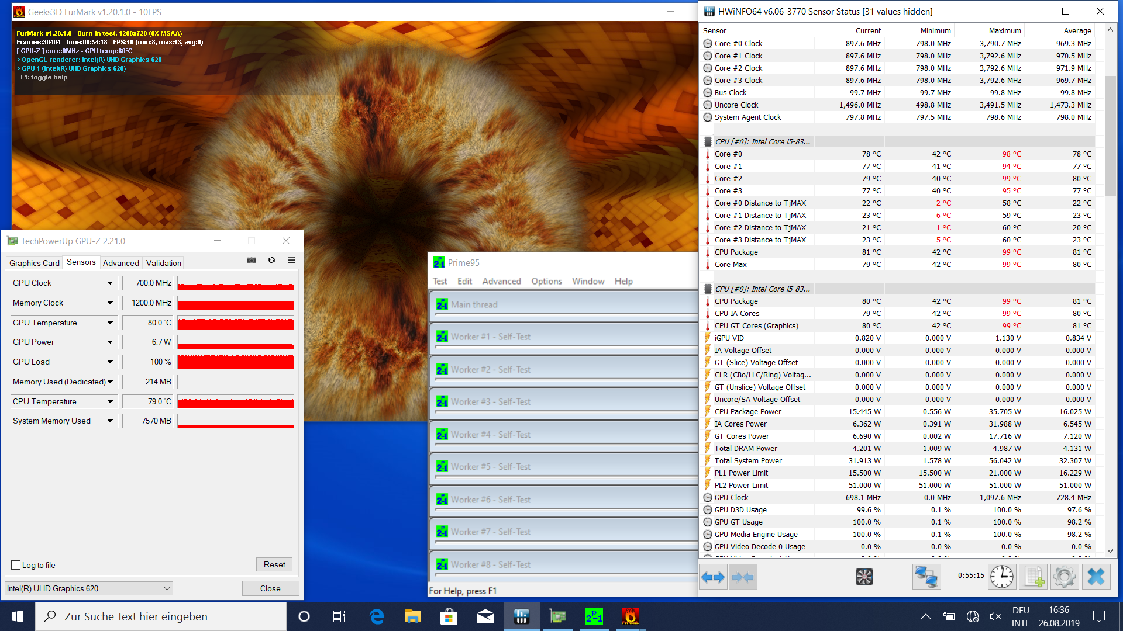Open HWiNFO sensor settings gear

click(1064, 577)
